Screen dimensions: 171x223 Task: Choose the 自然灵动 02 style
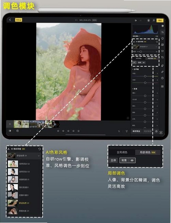pos(24,164)
